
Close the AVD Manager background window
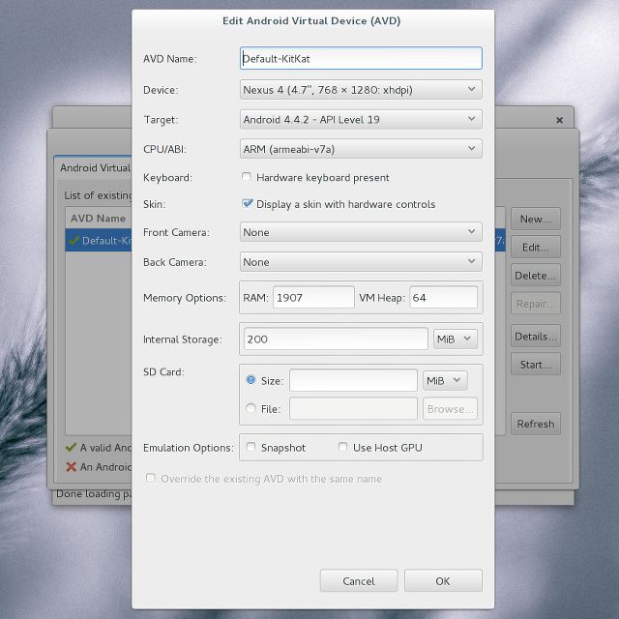click(x=559, y=120)
